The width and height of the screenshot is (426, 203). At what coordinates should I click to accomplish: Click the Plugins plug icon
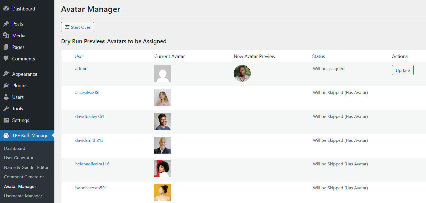point(6,85)
